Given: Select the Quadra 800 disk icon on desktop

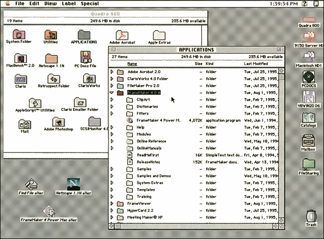Looking at the screenshot, I should 309,19.
